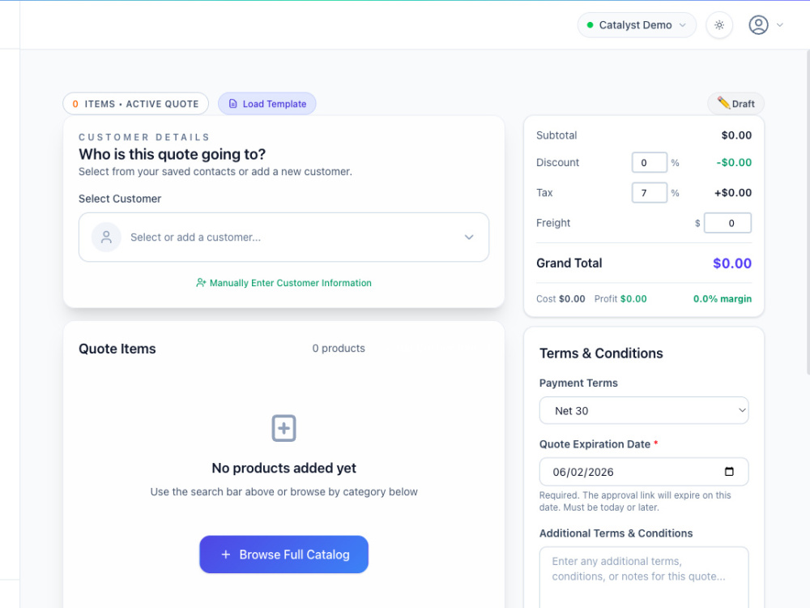Open the Catalyst Demo workspace dropdown
Viewport: 810px width, 608px height.
(637, 25)
